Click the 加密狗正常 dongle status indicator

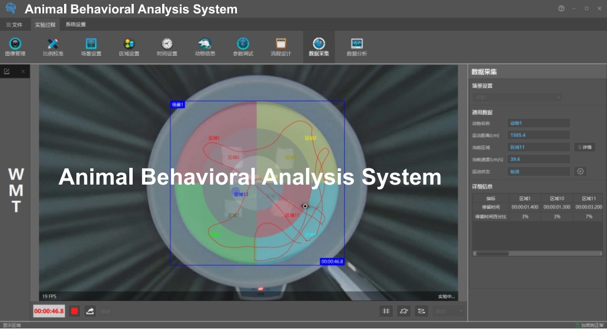pyautogui.click(x=590, y=325)
